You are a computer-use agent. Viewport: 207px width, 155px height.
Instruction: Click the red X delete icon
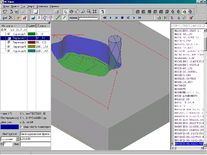coord(11,18)
